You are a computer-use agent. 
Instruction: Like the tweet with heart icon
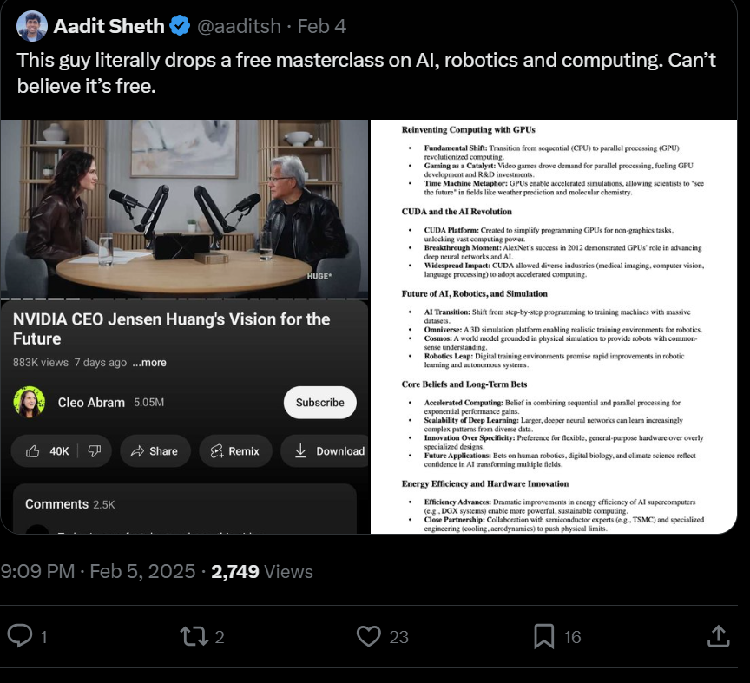click(x=370, y=636)
